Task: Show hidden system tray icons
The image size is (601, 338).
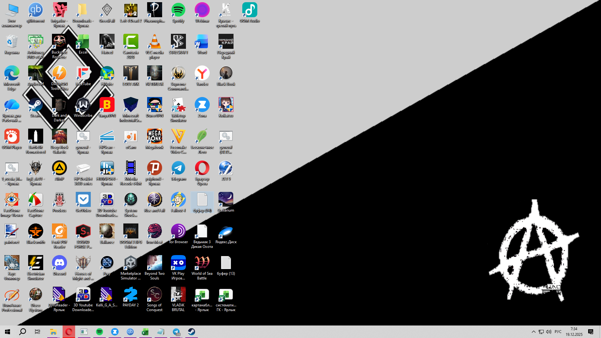Action: (x=533, y=332)
